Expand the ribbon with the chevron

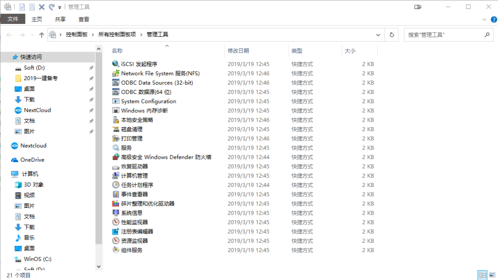(484, 19)
